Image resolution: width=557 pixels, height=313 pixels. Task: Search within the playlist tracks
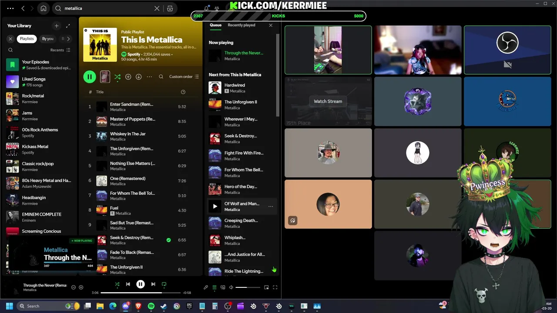(x=161, y=77)
